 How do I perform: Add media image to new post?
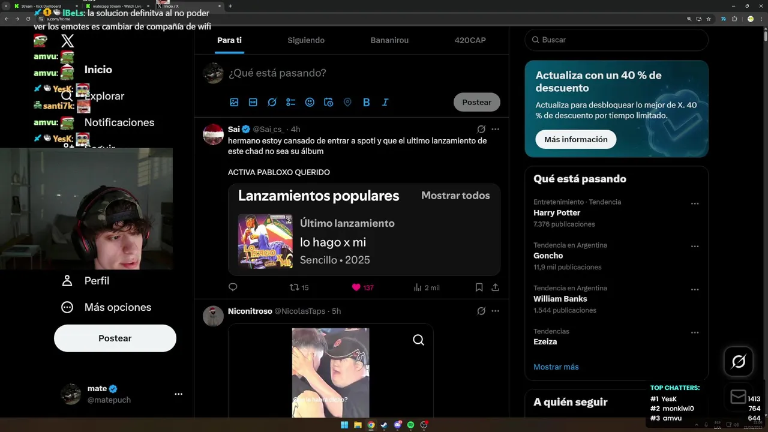(x=234, y=103)
